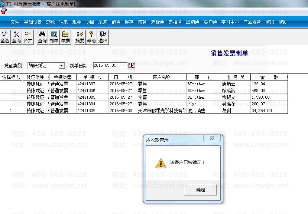Click the 金额 column header
Image resolution: width=308 pixels, height=214 pixels.
pos(269,77)
